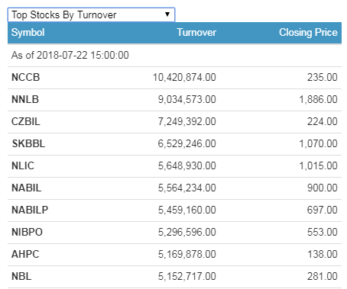347x289 pixels.
Task: Select the AHPC stock symbol
Action: pos(25,254)
